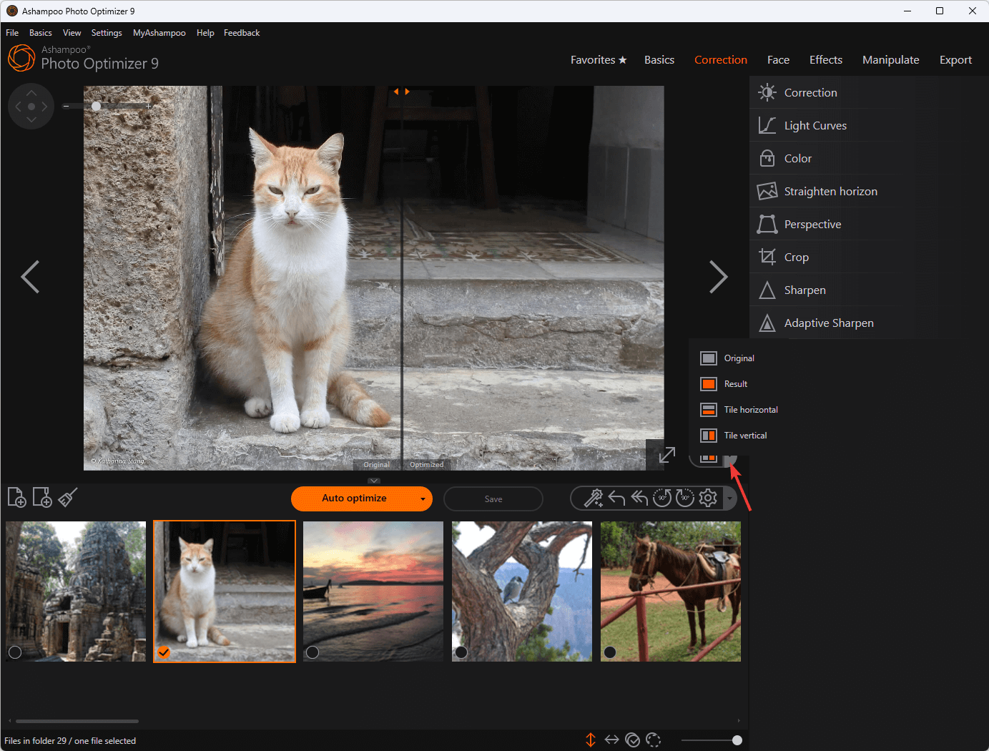
Task: Expand the toolbar's rightmost dropdown arrow
Action: tap(729, 499)
